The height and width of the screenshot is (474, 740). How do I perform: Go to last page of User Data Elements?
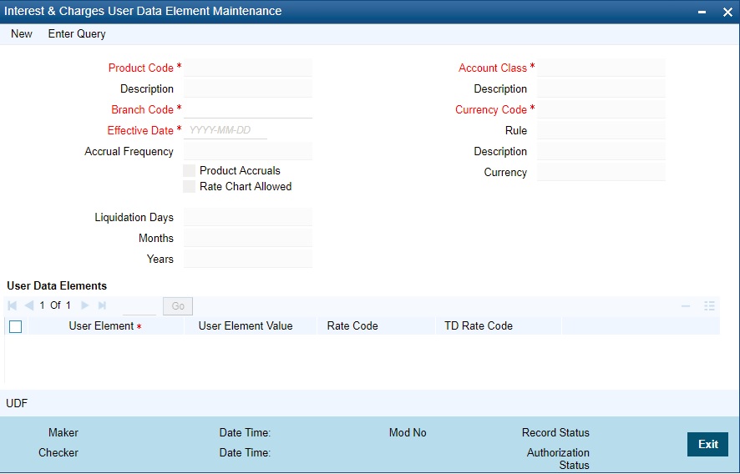coord(102,305)
